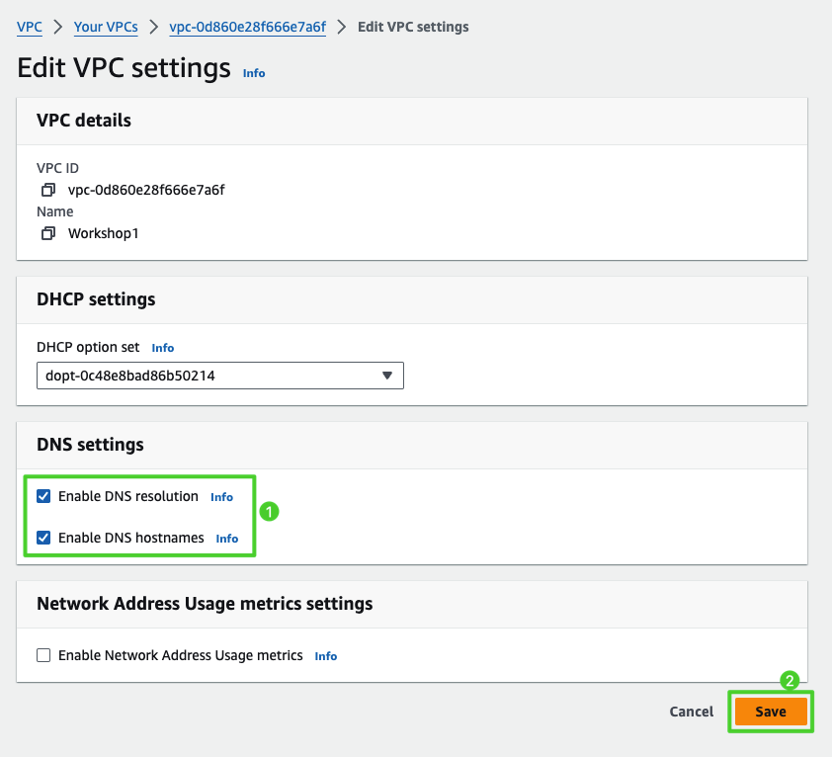Open vpc-0d860e28f666e7a6f from the breadcrumb

[247, 27]
